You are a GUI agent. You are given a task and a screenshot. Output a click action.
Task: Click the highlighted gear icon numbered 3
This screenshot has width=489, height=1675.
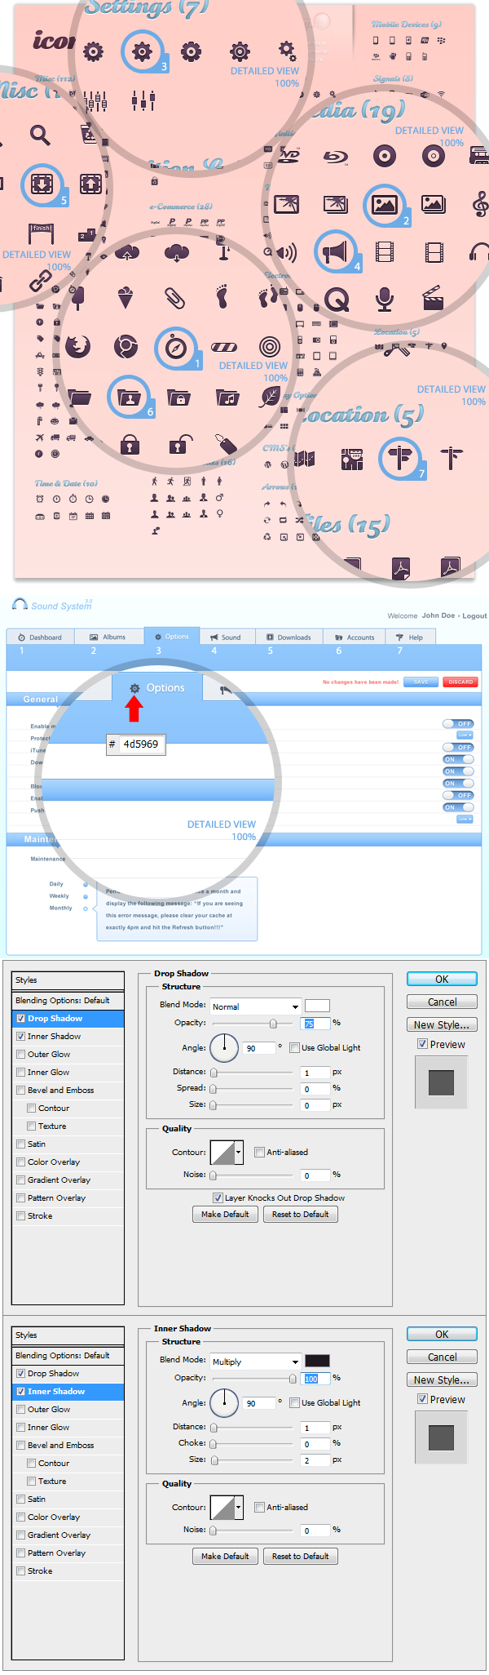(x=142, y=52)
